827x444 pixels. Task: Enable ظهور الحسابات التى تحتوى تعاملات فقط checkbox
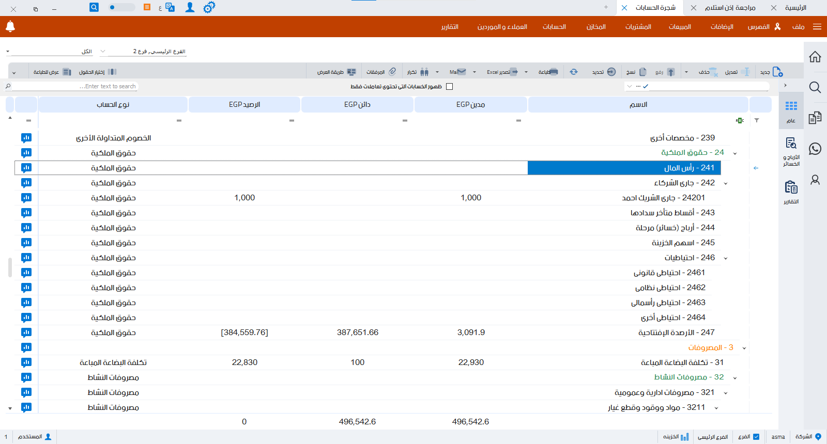pyautogui.click(x=449, y=87)
